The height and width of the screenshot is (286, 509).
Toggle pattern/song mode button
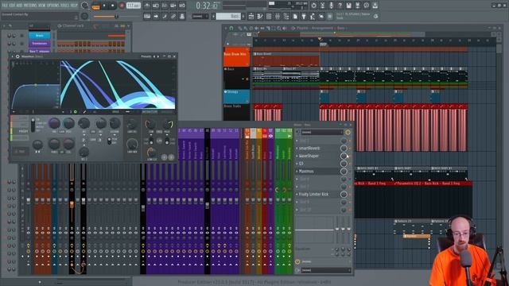point(95,6)
